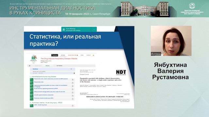Click the end icon on the ILD granulomatous component row
The height and width of the screenshot is (117, 209).
tap(73, 96)
